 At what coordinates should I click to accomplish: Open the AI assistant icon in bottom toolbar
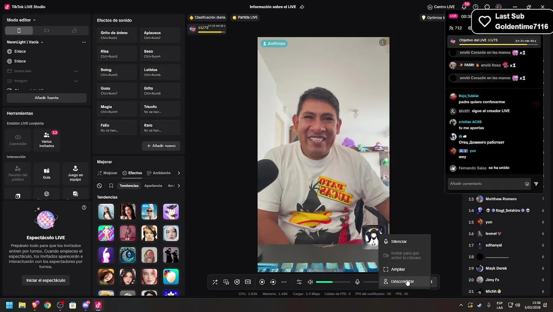237,282
